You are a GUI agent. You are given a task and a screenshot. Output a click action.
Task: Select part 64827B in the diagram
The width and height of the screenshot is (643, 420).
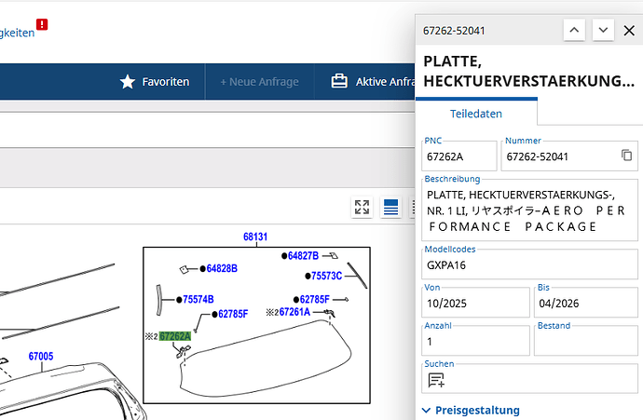[x=303, y=255]
